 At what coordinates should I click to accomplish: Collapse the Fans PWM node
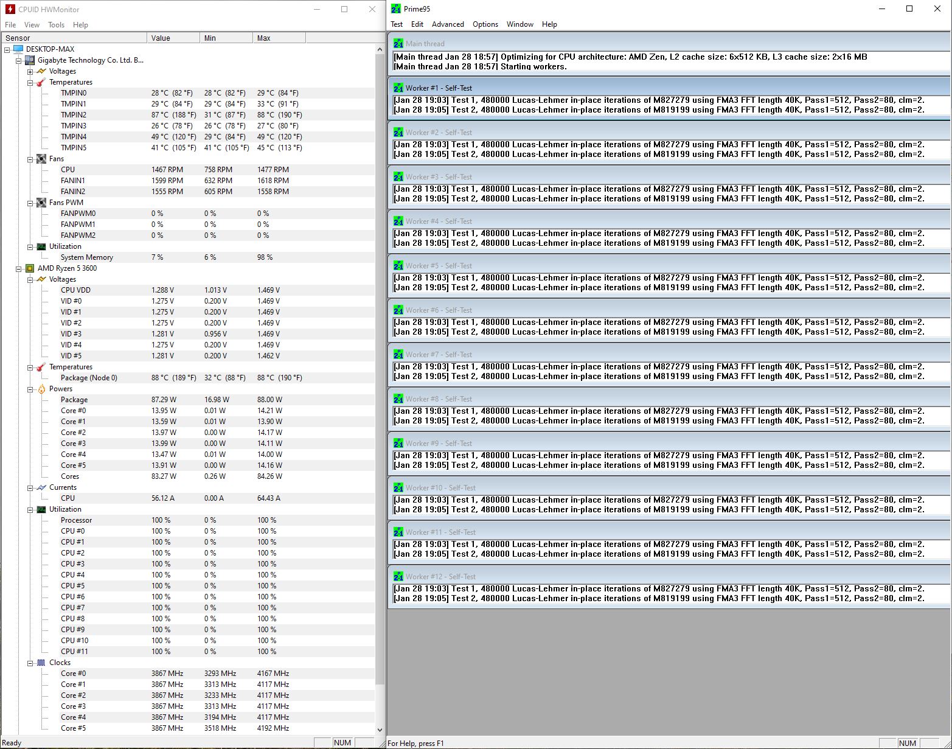pyautogui.click(x=30, y=203)
